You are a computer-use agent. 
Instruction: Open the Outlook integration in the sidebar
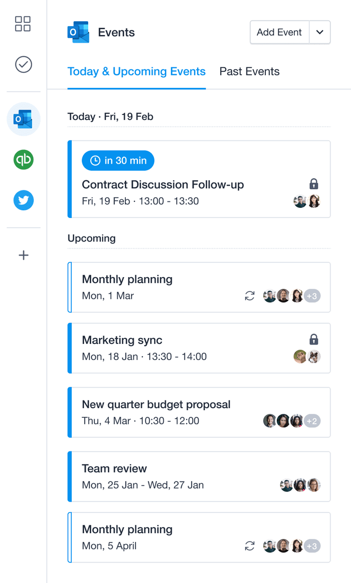pos(23,120)
